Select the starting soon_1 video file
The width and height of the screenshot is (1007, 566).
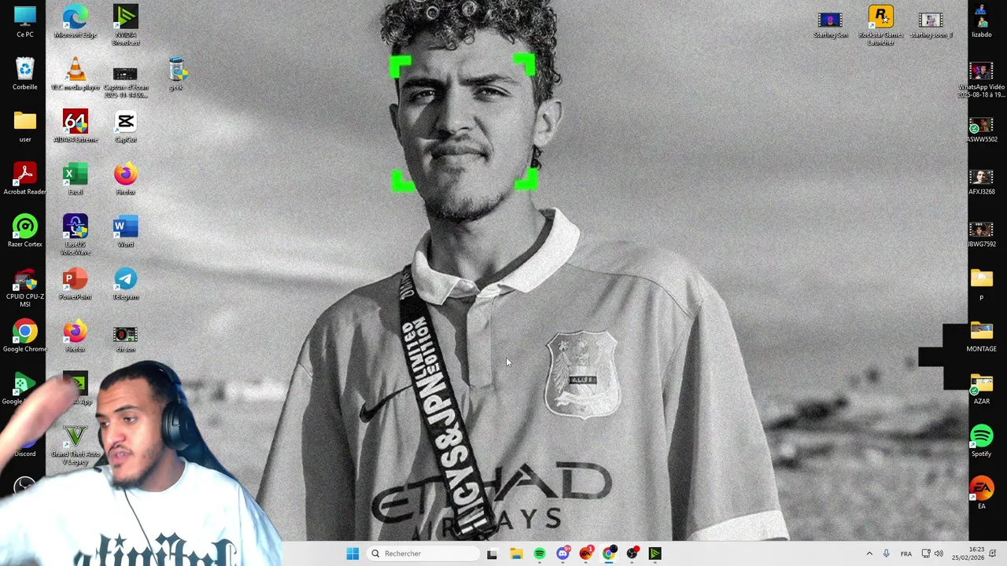point(931,24)
